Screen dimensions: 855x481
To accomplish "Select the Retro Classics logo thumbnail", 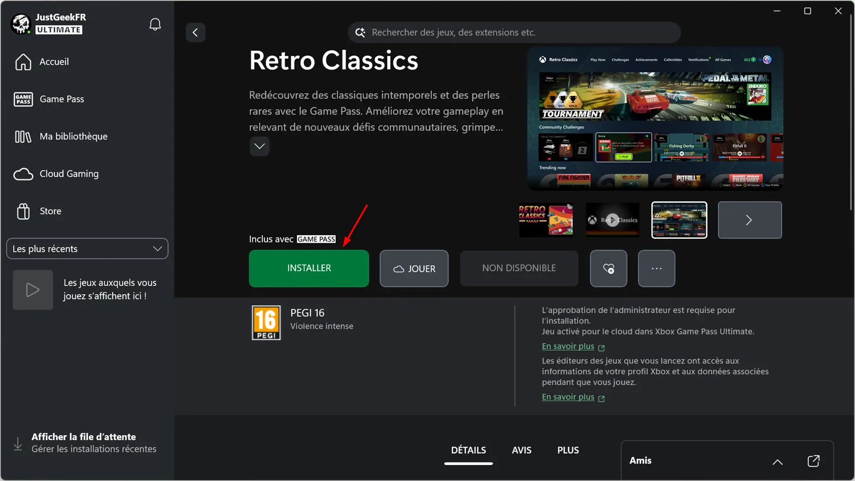I will (x=546, y=220).
